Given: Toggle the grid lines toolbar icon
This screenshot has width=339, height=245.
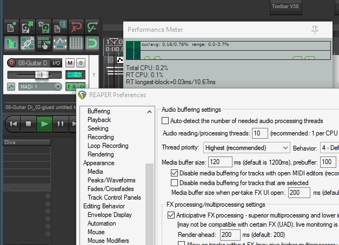Looking at the screenshot, I should [x=76, y=43].
